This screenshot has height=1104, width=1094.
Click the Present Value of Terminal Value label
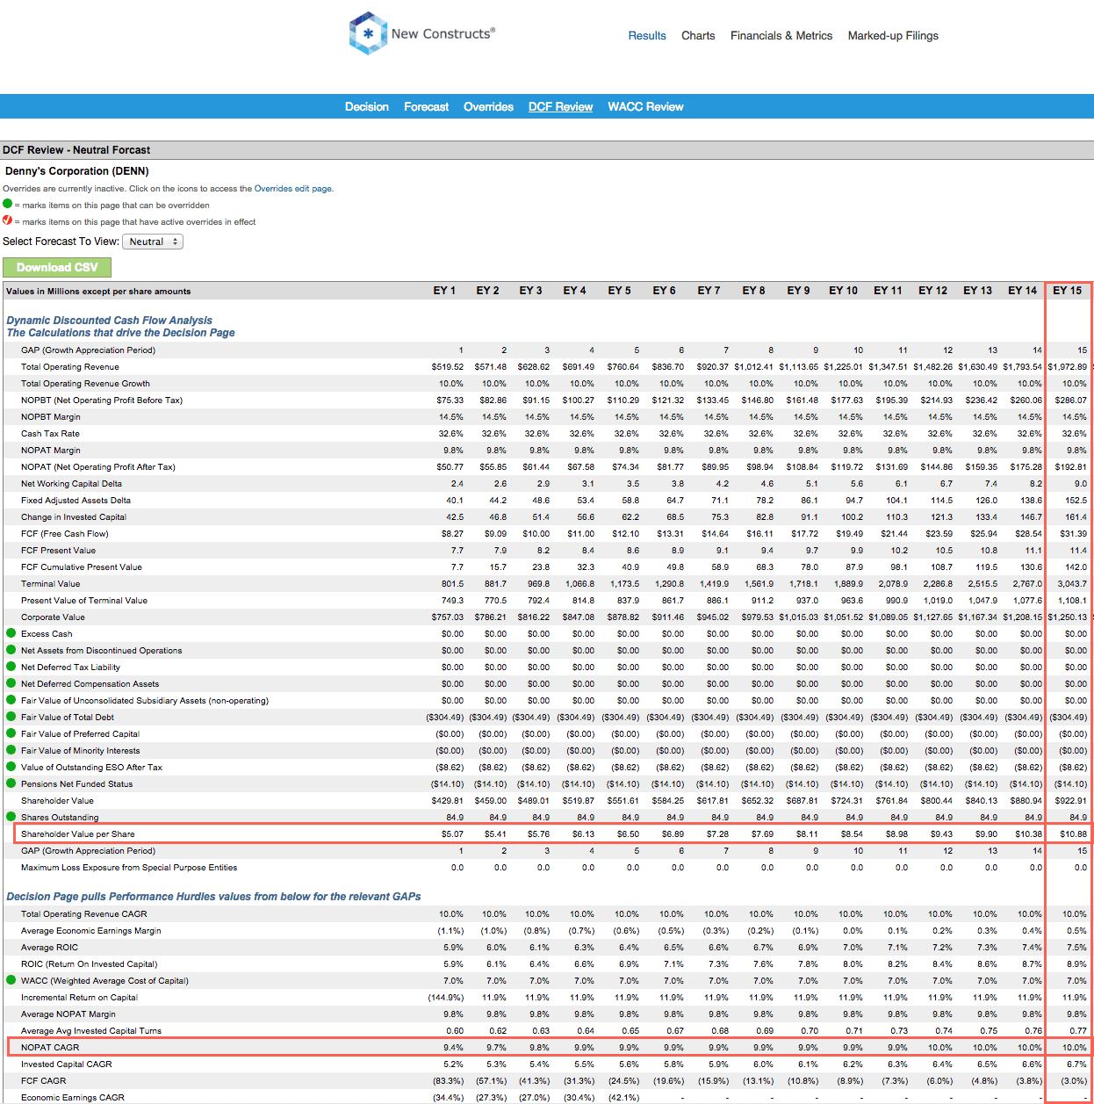(x=84, y=601)
